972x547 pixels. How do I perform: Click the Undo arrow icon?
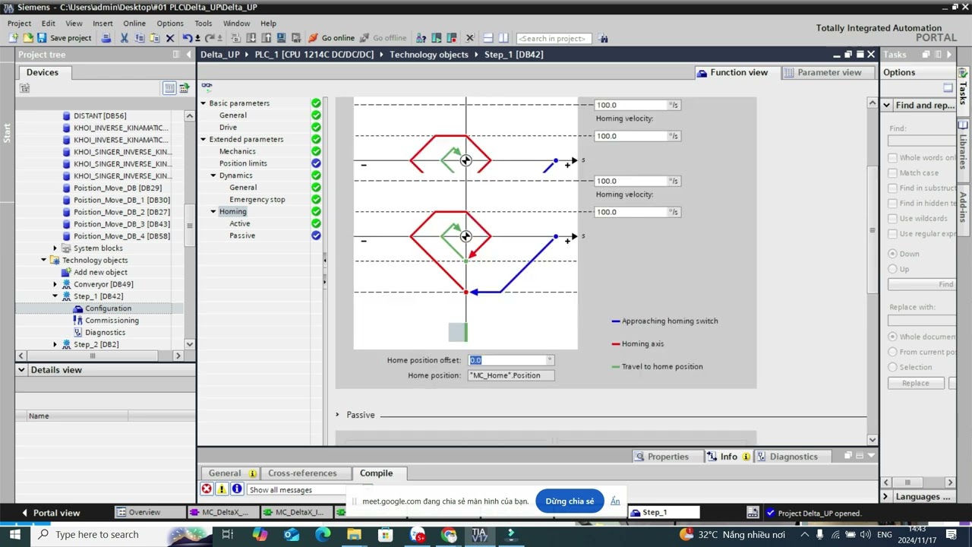pos(188,38)
